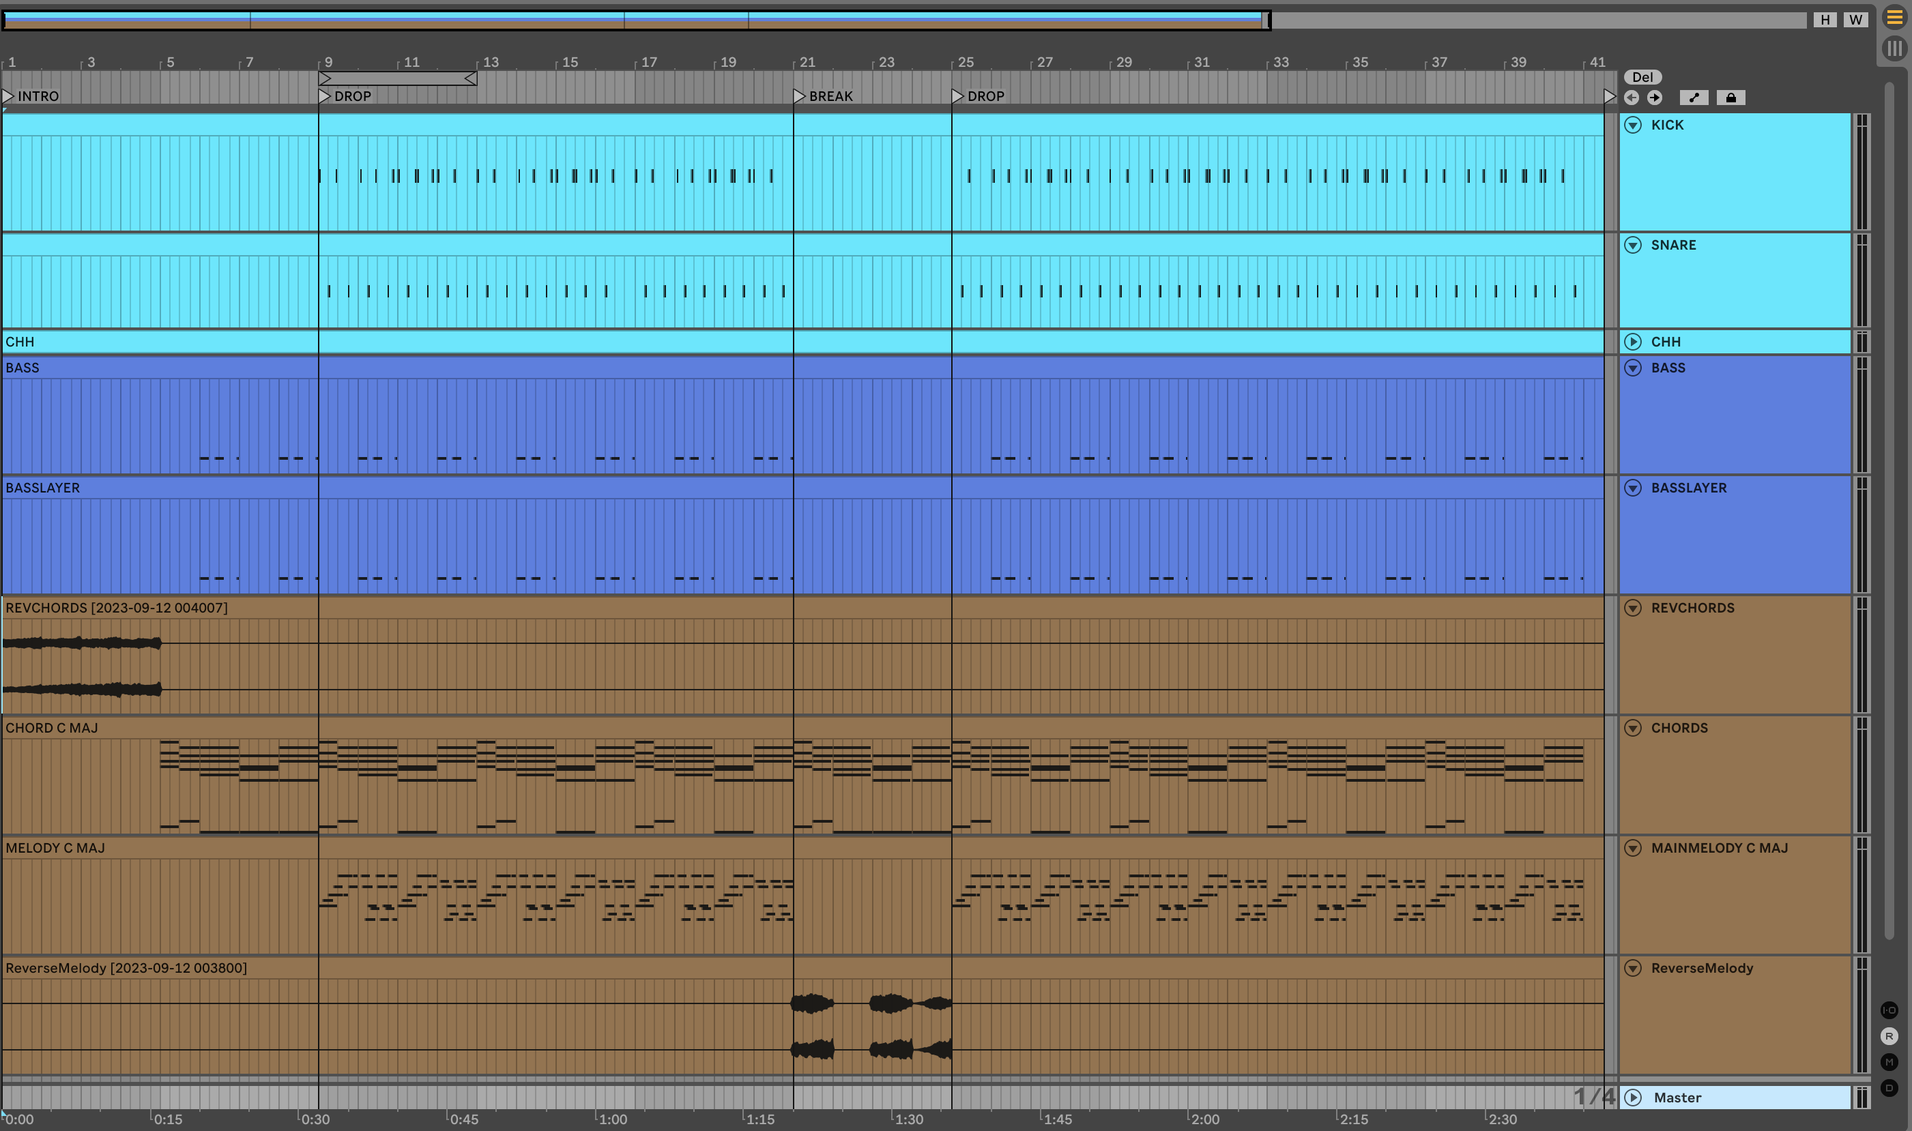Fold the REVCHORDS track
Viewport: 1912px width, 1131px height.
[x=1633, y=607]
